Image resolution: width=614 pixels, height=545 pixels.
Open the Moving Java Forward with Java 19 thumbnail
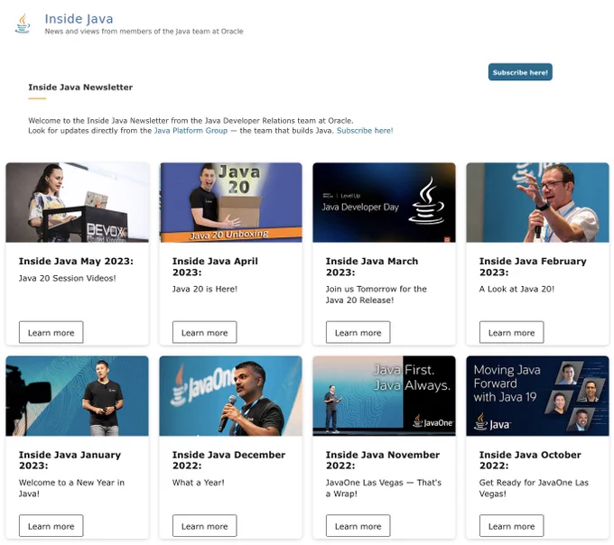tap(537, 395)
